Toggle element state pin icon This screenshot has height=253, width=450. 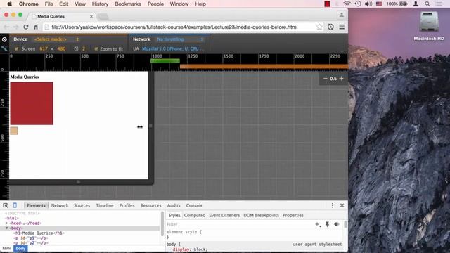pyautogui.click(x=328, y=224)
